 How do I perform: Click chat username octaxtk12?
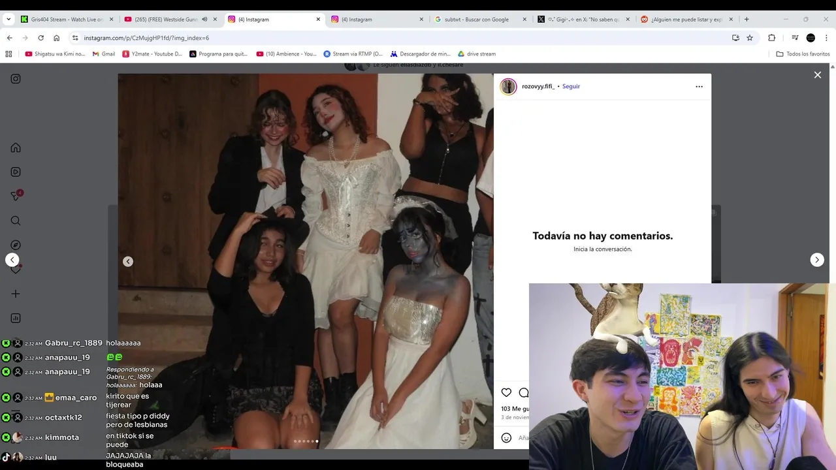click(63, 417)
